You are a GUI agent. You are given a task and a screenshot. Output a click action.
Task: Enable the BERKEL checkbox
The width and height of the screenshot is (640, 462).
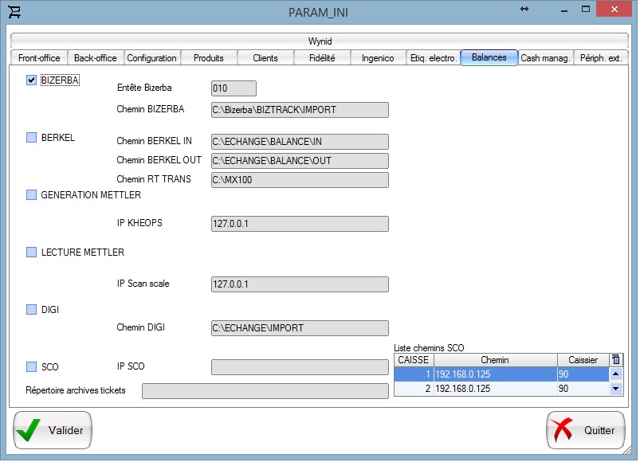pos(32,138)
